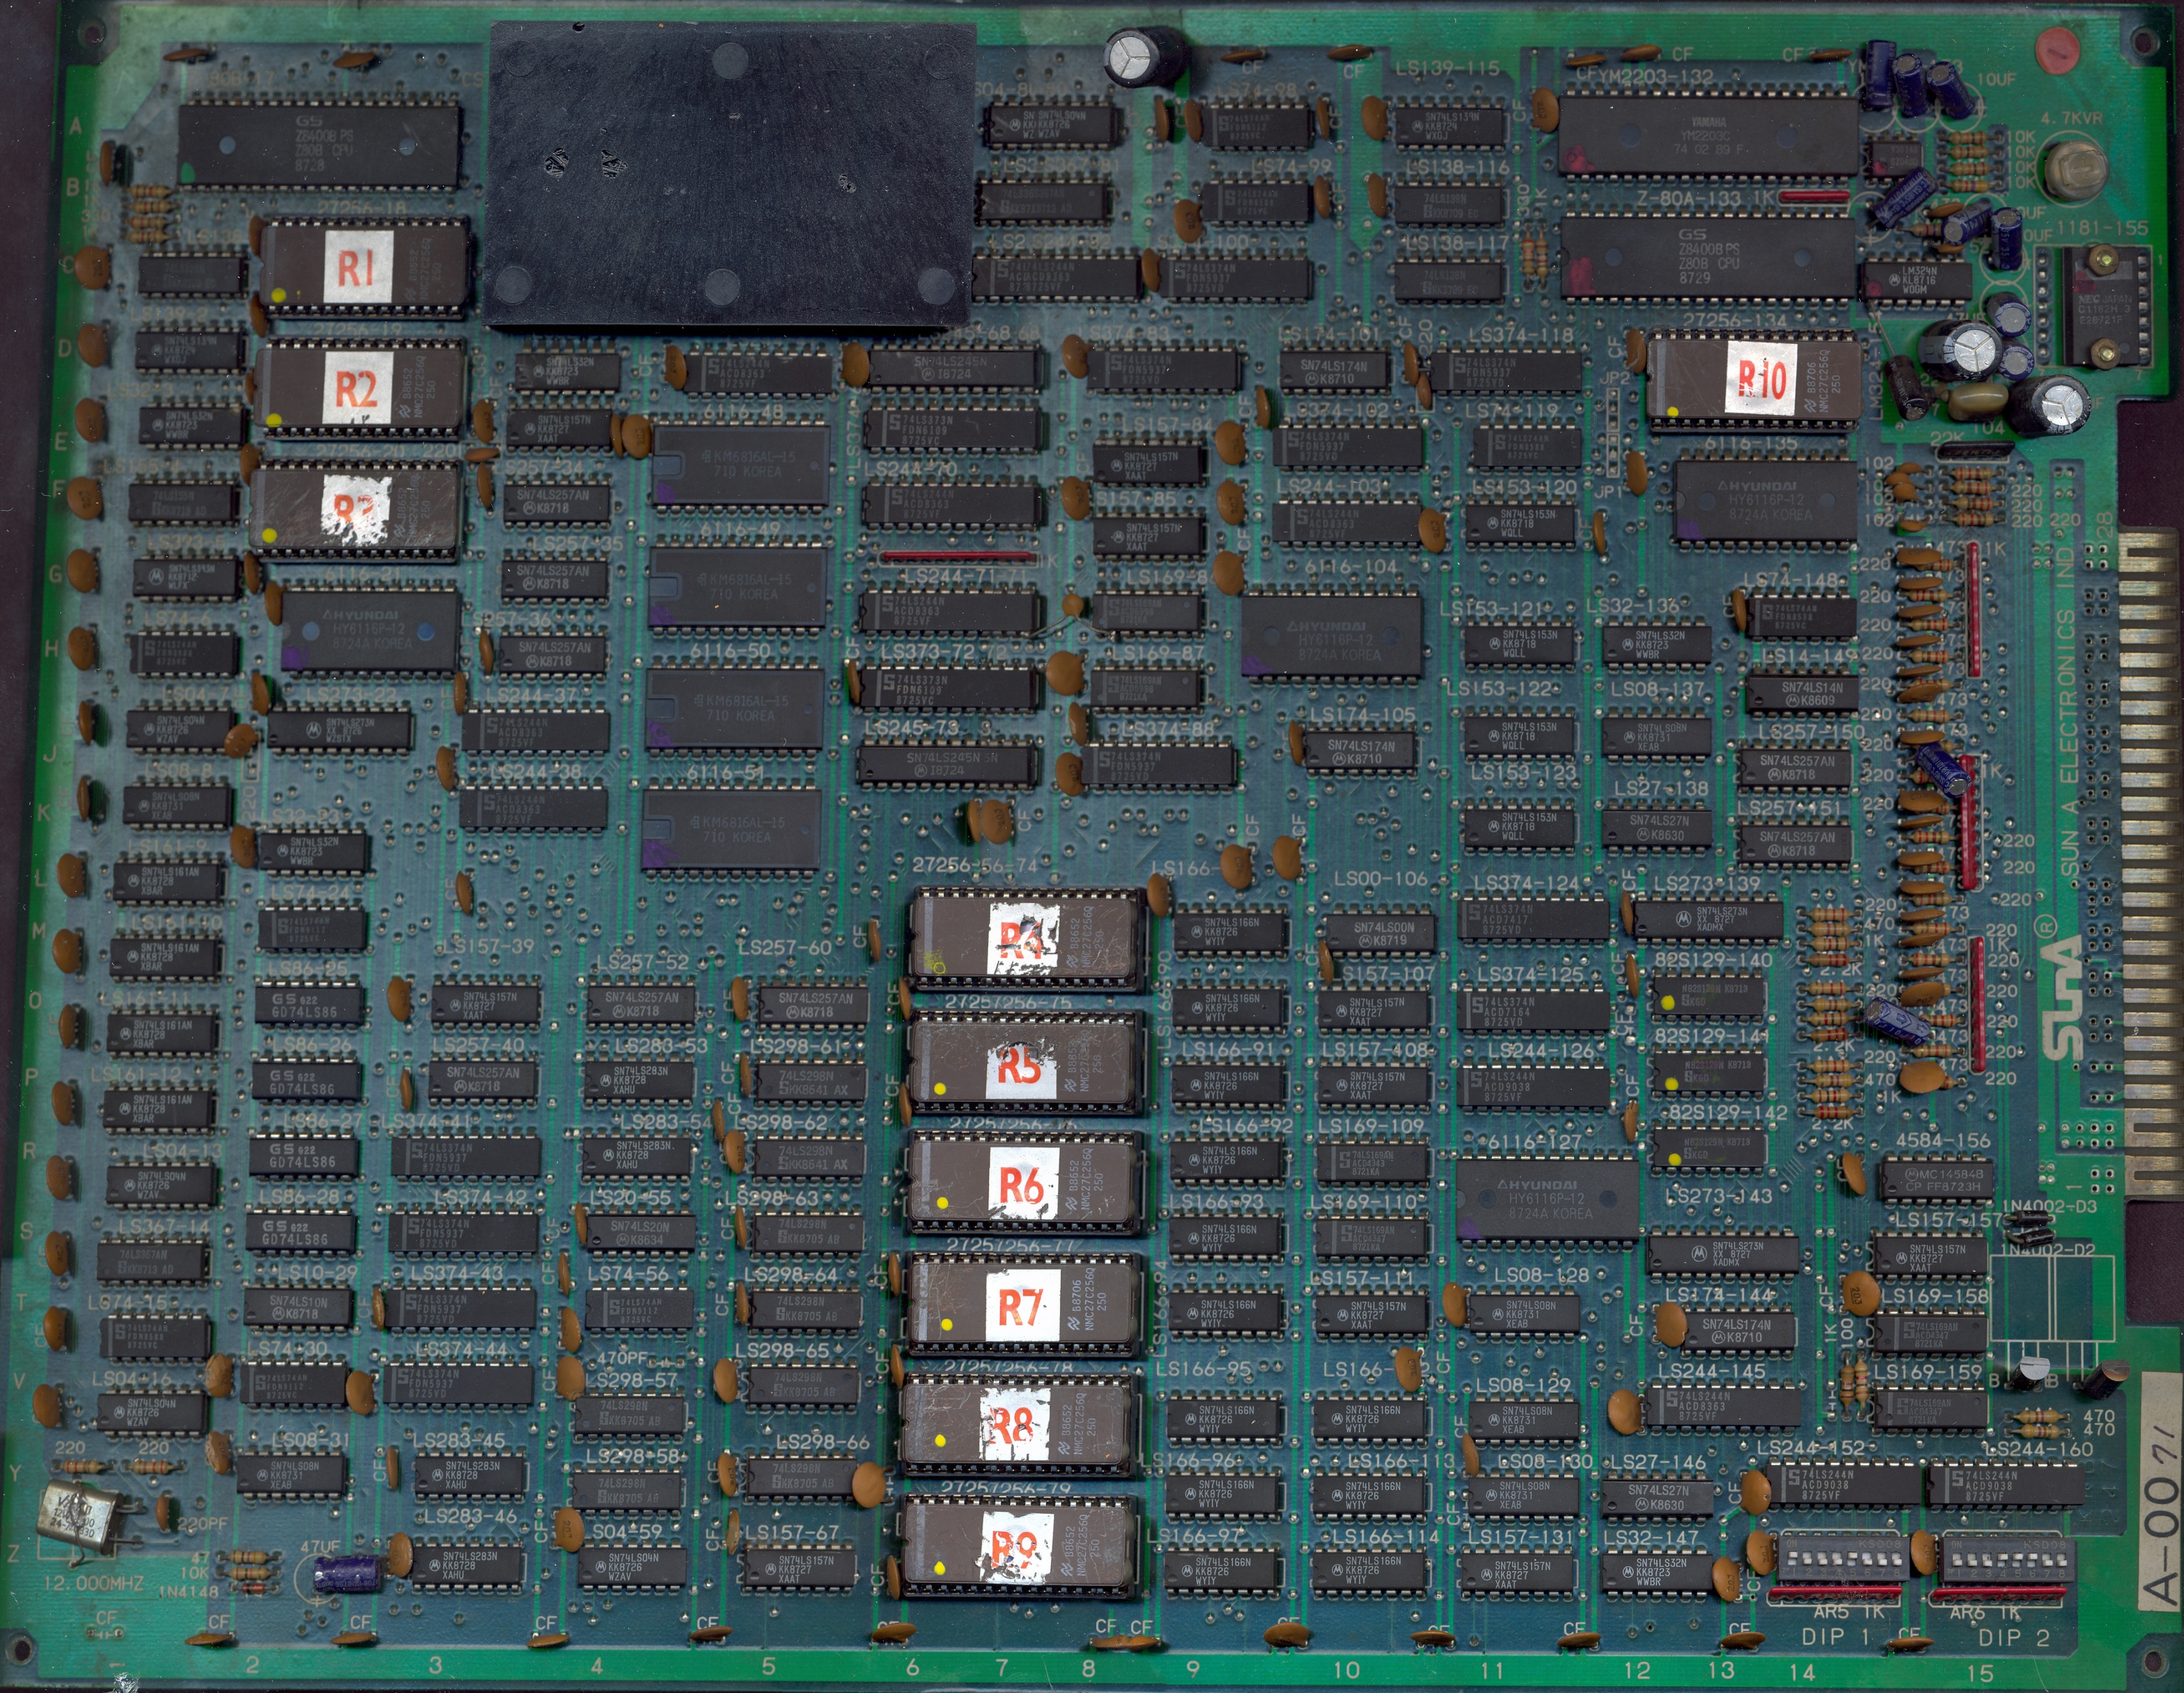Screen dimensions: 2184x1693
Task: Toggle switch 8 on DIP 1 switch bank
Action: [1896, 1559]
